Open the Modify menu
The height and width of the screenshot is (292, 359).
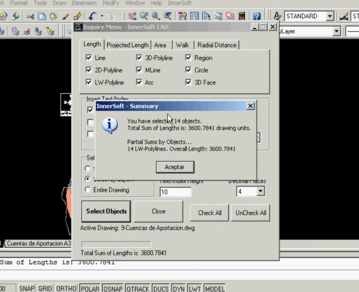(x=111, y=3)
